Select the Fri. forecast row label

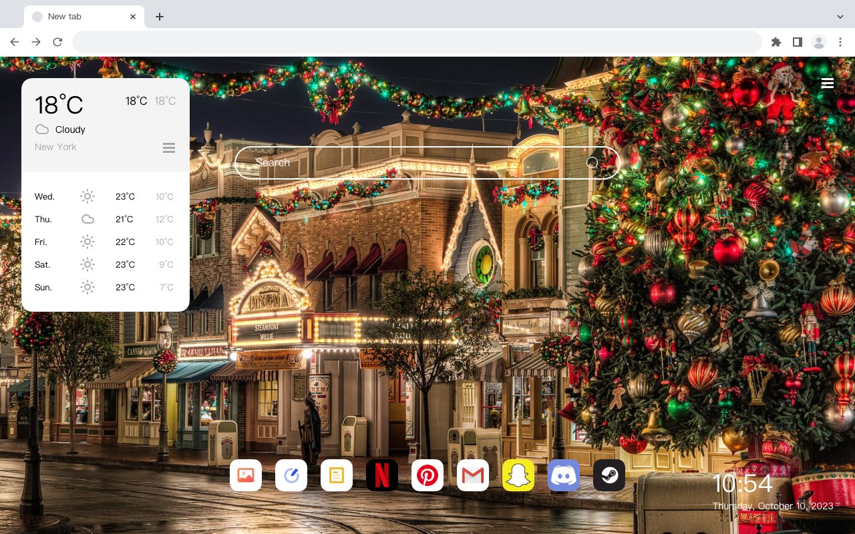[x=42, y=242]
